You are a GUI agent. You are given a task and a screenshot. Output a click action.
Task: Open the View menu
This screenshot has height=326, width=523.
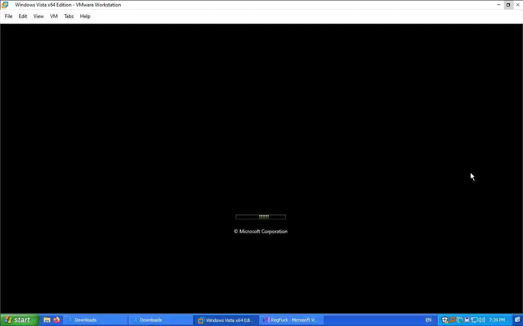tap(38, 16)
